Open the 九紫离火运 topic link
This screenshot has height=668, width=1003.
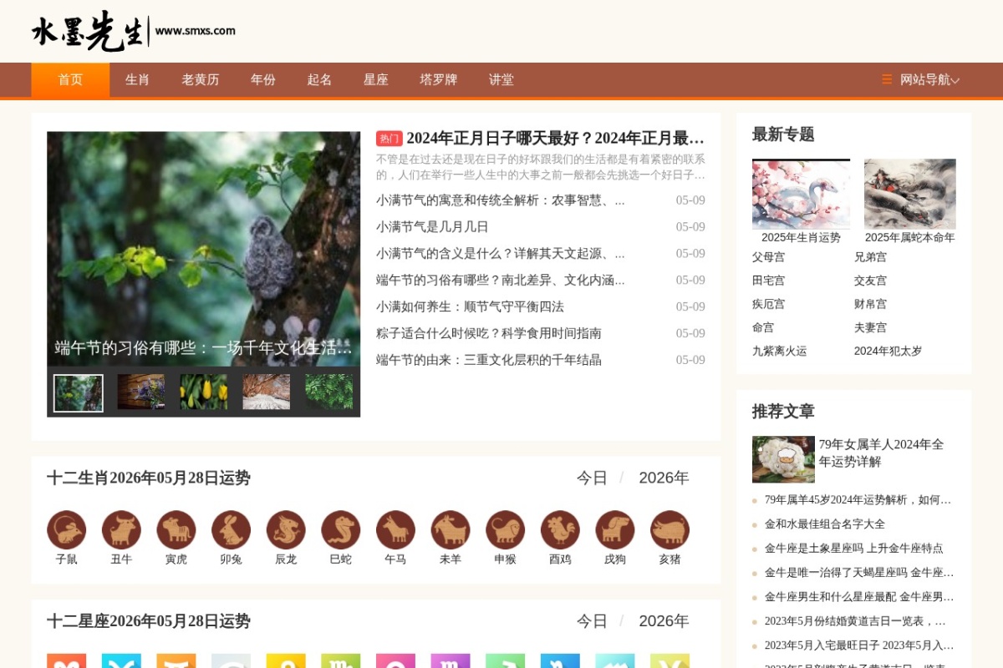tap(779, 351)
